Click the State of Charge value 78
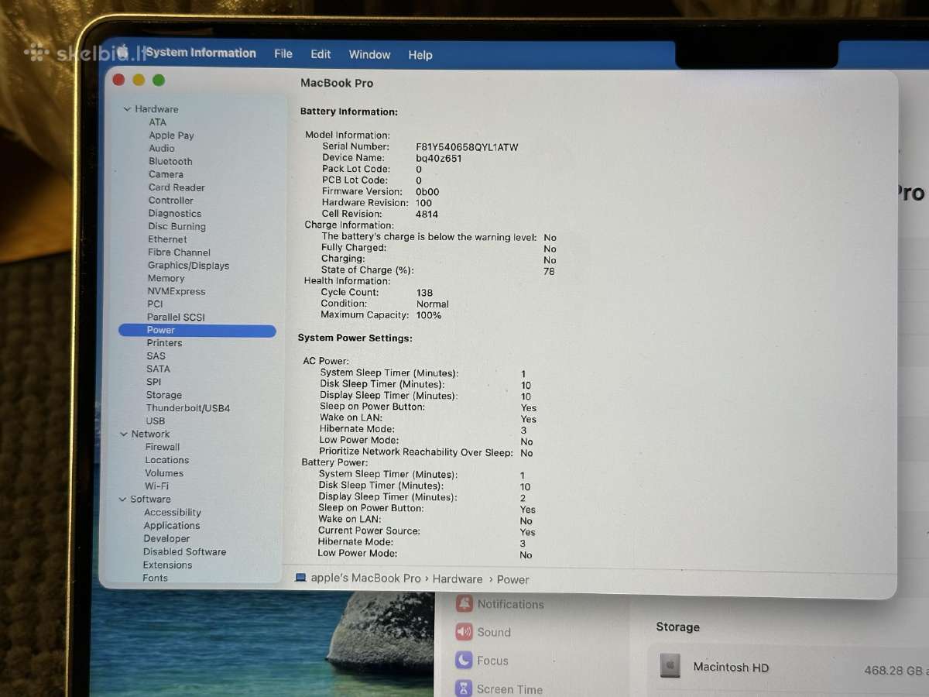This screenshot has width=929, height=697. (549, 272)
